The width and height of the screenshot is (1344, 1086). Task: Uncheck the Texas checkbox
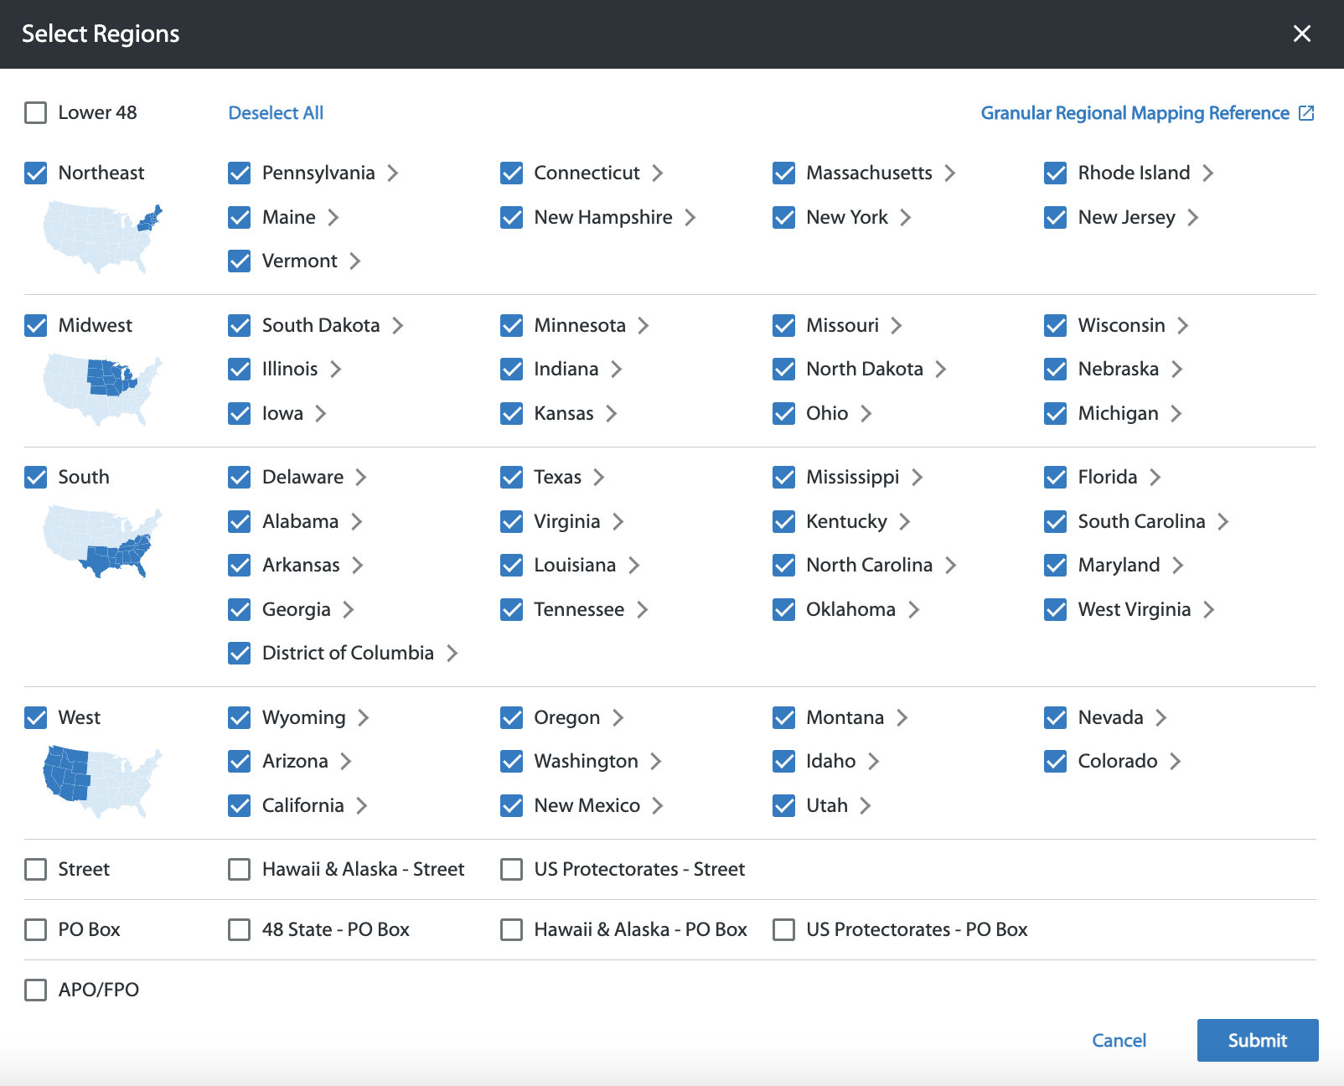coord(511,477)
